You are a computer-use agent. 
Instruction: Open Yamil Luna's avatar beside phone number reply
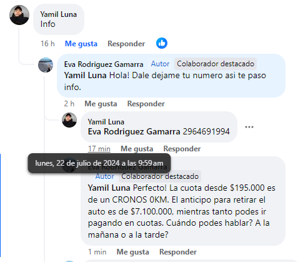tap(69, 120)
